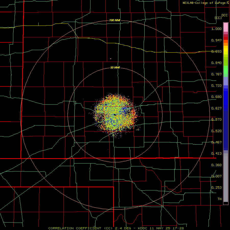Select the 1.000 value on color scale
230x230 pixels.
coord(216,29)
